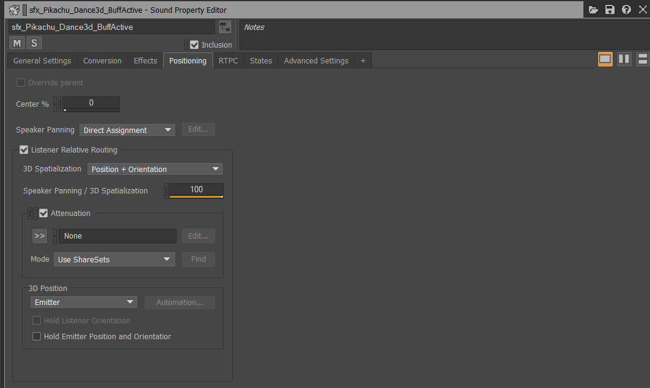Screen dimensions: 650x388
Task: Click the attenuation None ShareSet field
Action: coord(117,236)
